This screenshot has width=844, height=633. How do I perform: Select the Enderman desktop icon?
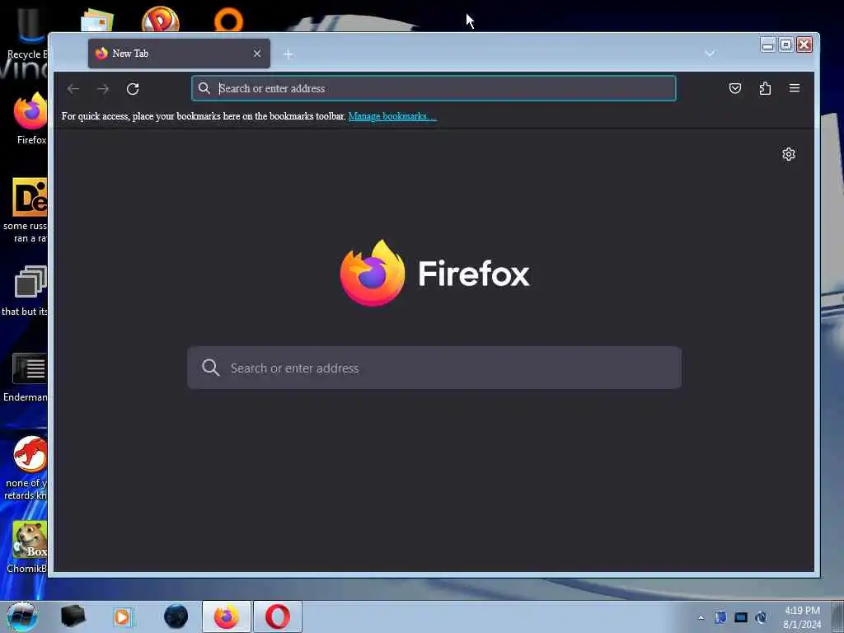[x=27, y=377]
